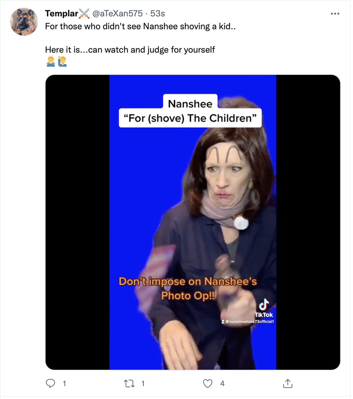Click the German shepherd profile avatar
353x399 pixels.
click(24, 22)
